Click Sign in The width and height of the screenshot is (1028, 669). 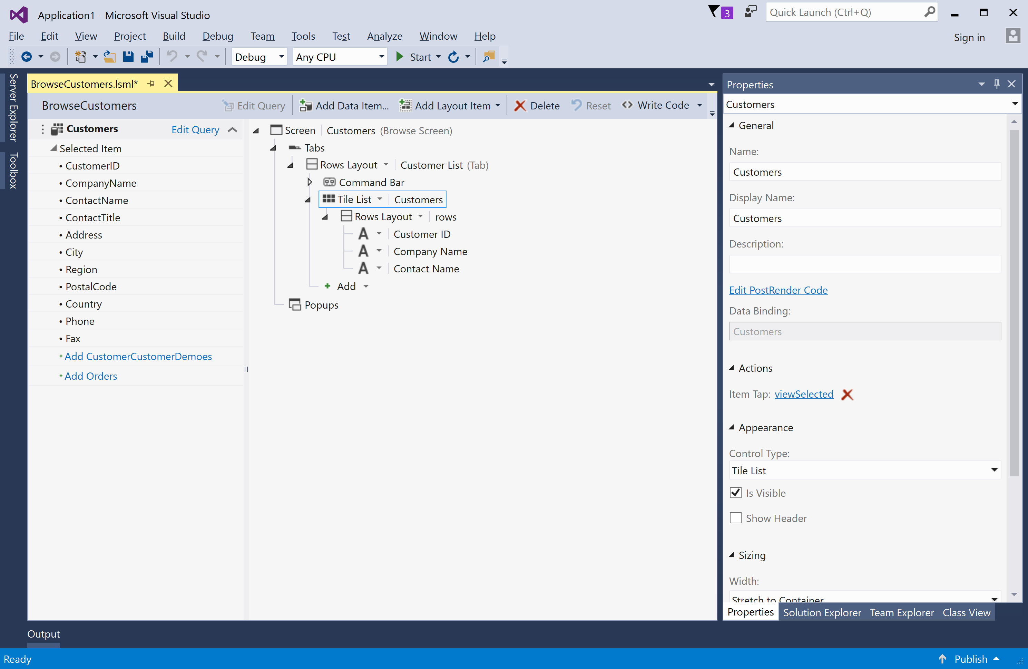[969, 37]
